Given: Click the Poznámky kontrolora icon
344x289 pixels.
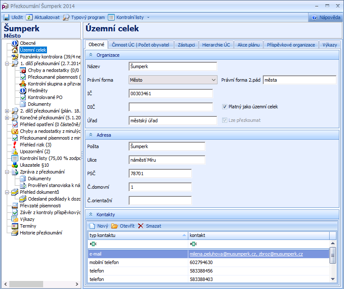Looking at the screenshot, I should [x=15, y=57].
